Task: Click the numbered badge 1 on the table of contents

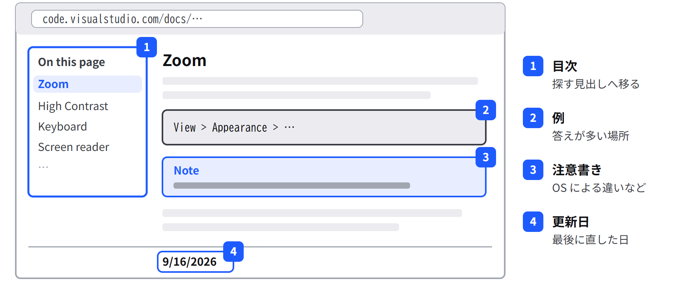Action: (147, 47)
